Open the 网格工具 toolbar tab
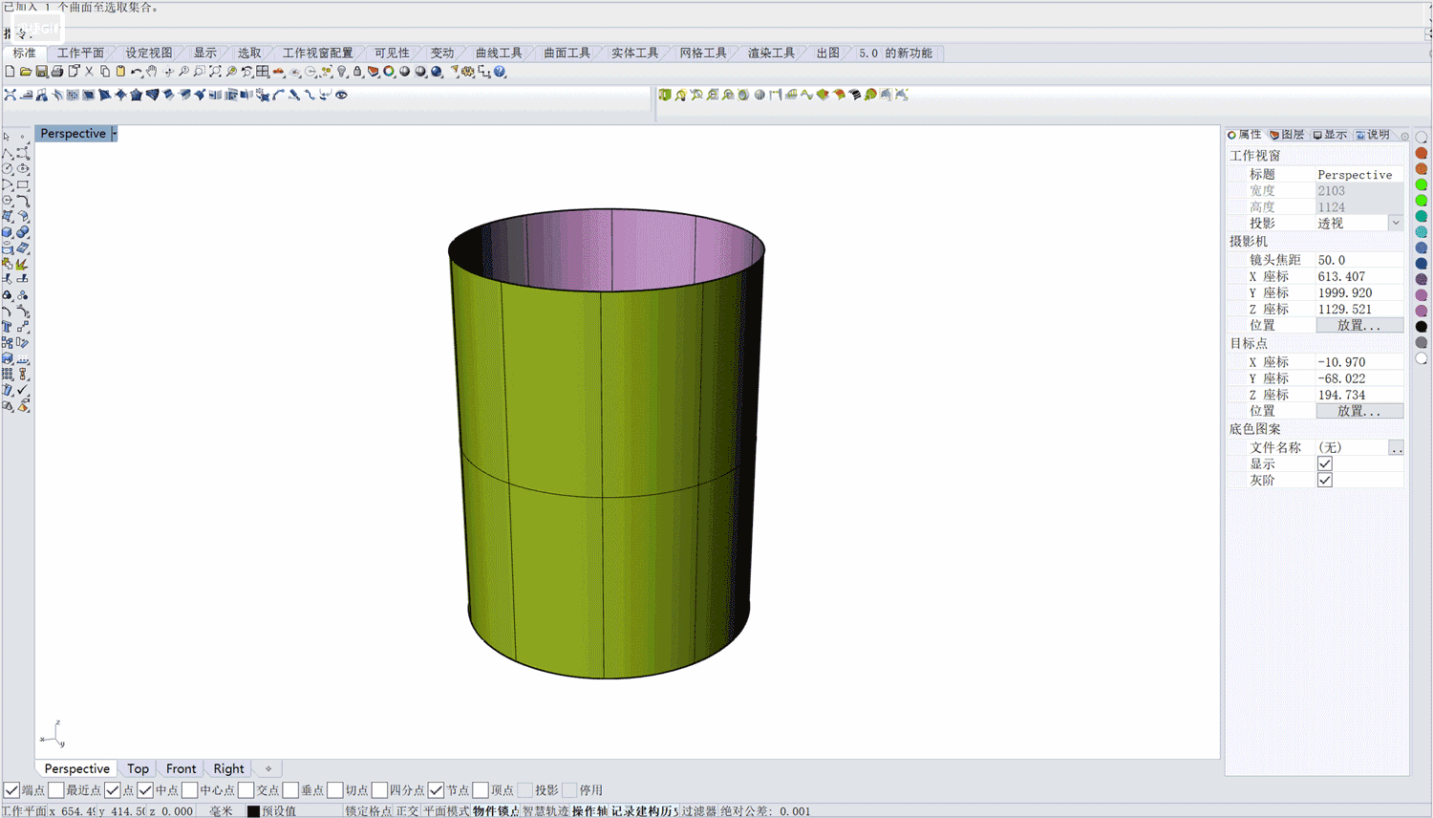 tap(702, 54)
